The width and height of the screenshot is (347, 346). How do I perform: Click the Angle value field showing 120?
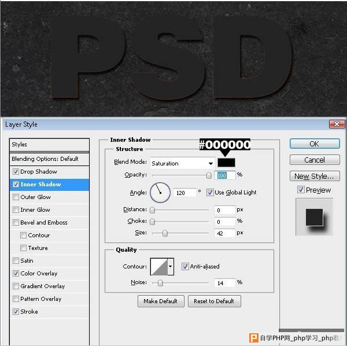pyautogui.click(x=184, y=193)
